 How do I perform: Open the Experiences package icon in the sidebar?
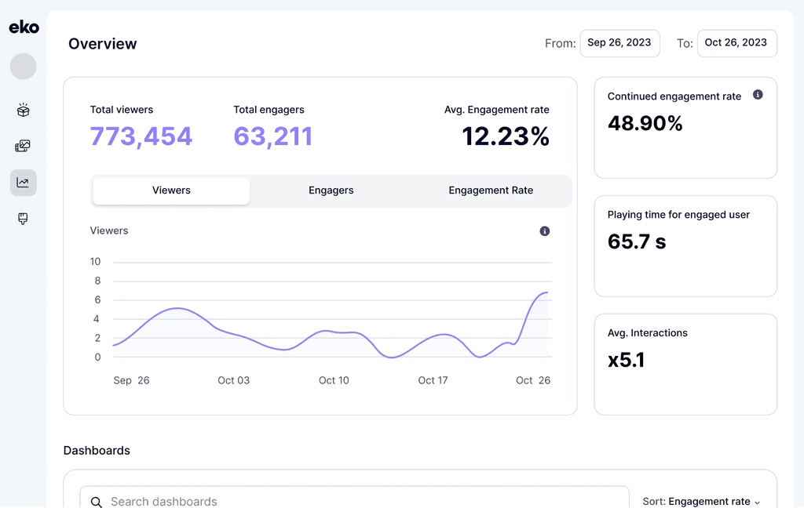click(x=23, y=110)
